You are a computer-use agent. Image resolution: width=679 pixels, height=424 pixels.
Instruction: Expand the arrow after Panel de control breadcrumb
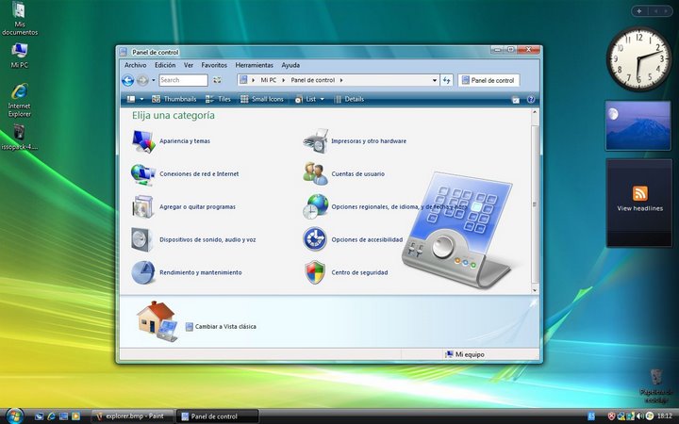point(341,80)
